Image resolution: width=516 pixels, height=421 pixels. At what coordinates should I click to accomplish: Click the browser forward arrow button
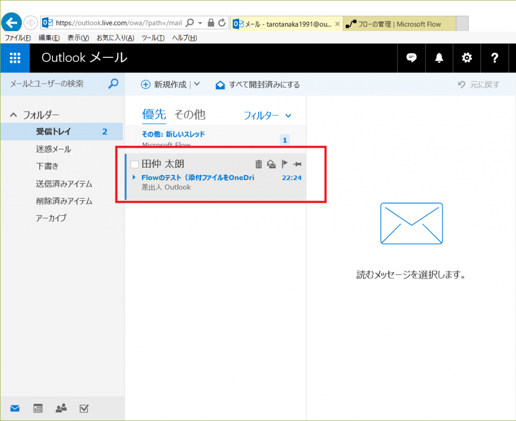(31, 23)
